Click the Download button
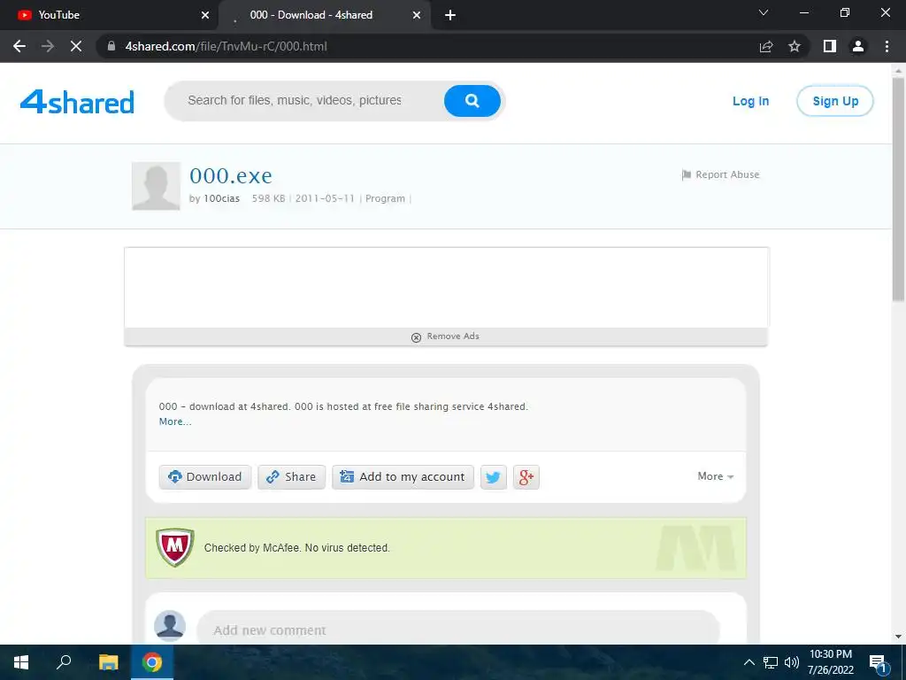Image resolution: width=906 pixels, height=680 pixels. 205,477
